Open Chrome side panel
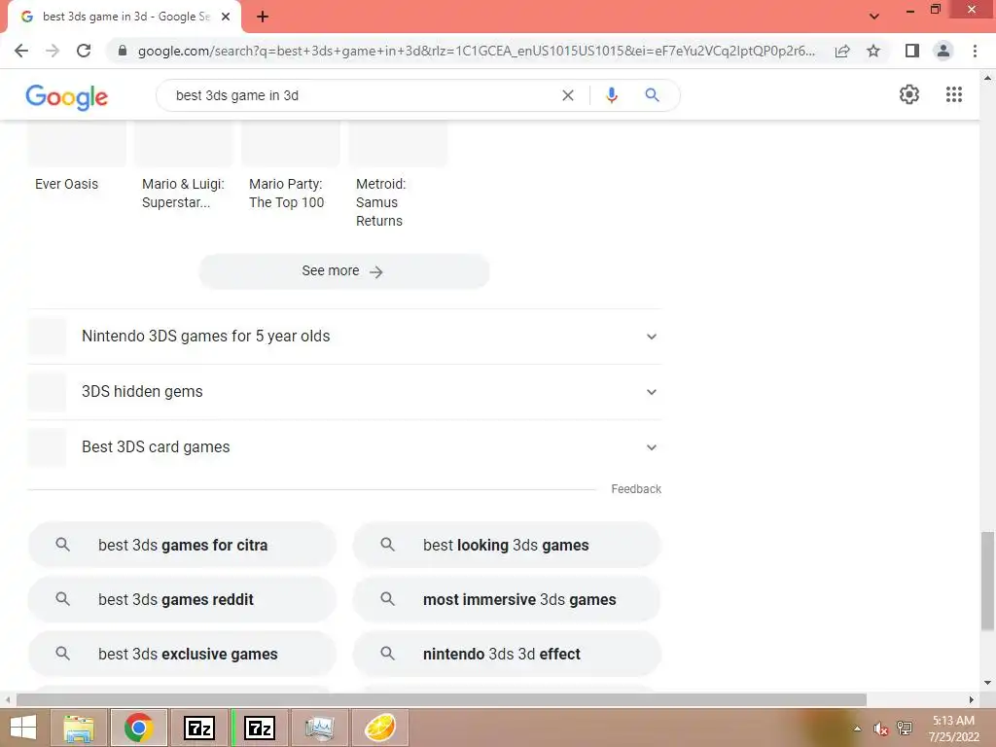Image resolution: width=996 pixels, height=747 pixels. (912, 51)
